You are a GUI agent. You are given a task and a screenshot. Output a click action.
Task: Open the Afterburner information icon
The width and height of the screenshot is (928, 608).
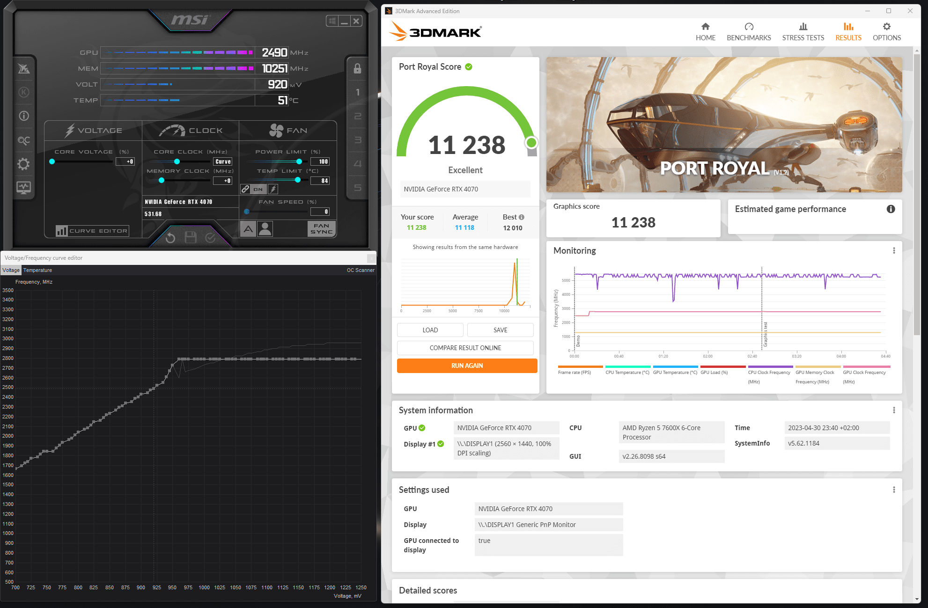[24, 116]
